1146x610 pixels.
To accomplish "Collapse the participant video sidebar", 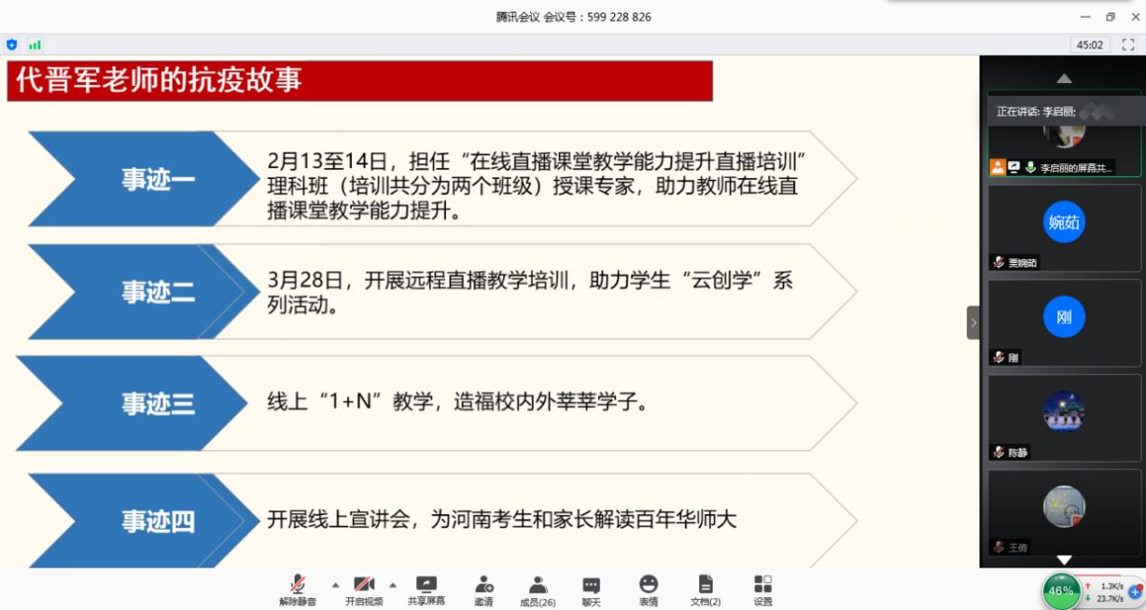I will 973,322.
